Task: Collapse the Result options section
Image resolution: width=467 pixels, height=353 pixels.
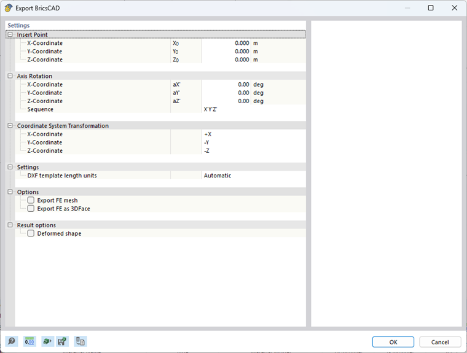Action: [x=10, y=225]
